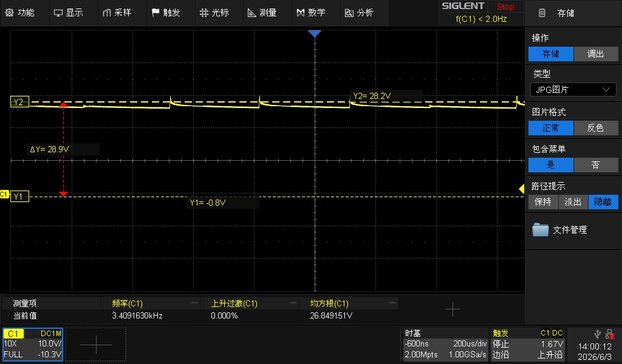Click the 均方根(C1) measurement header
The width and height of the screenshot is (622, 364).
(x=329, y=303)
